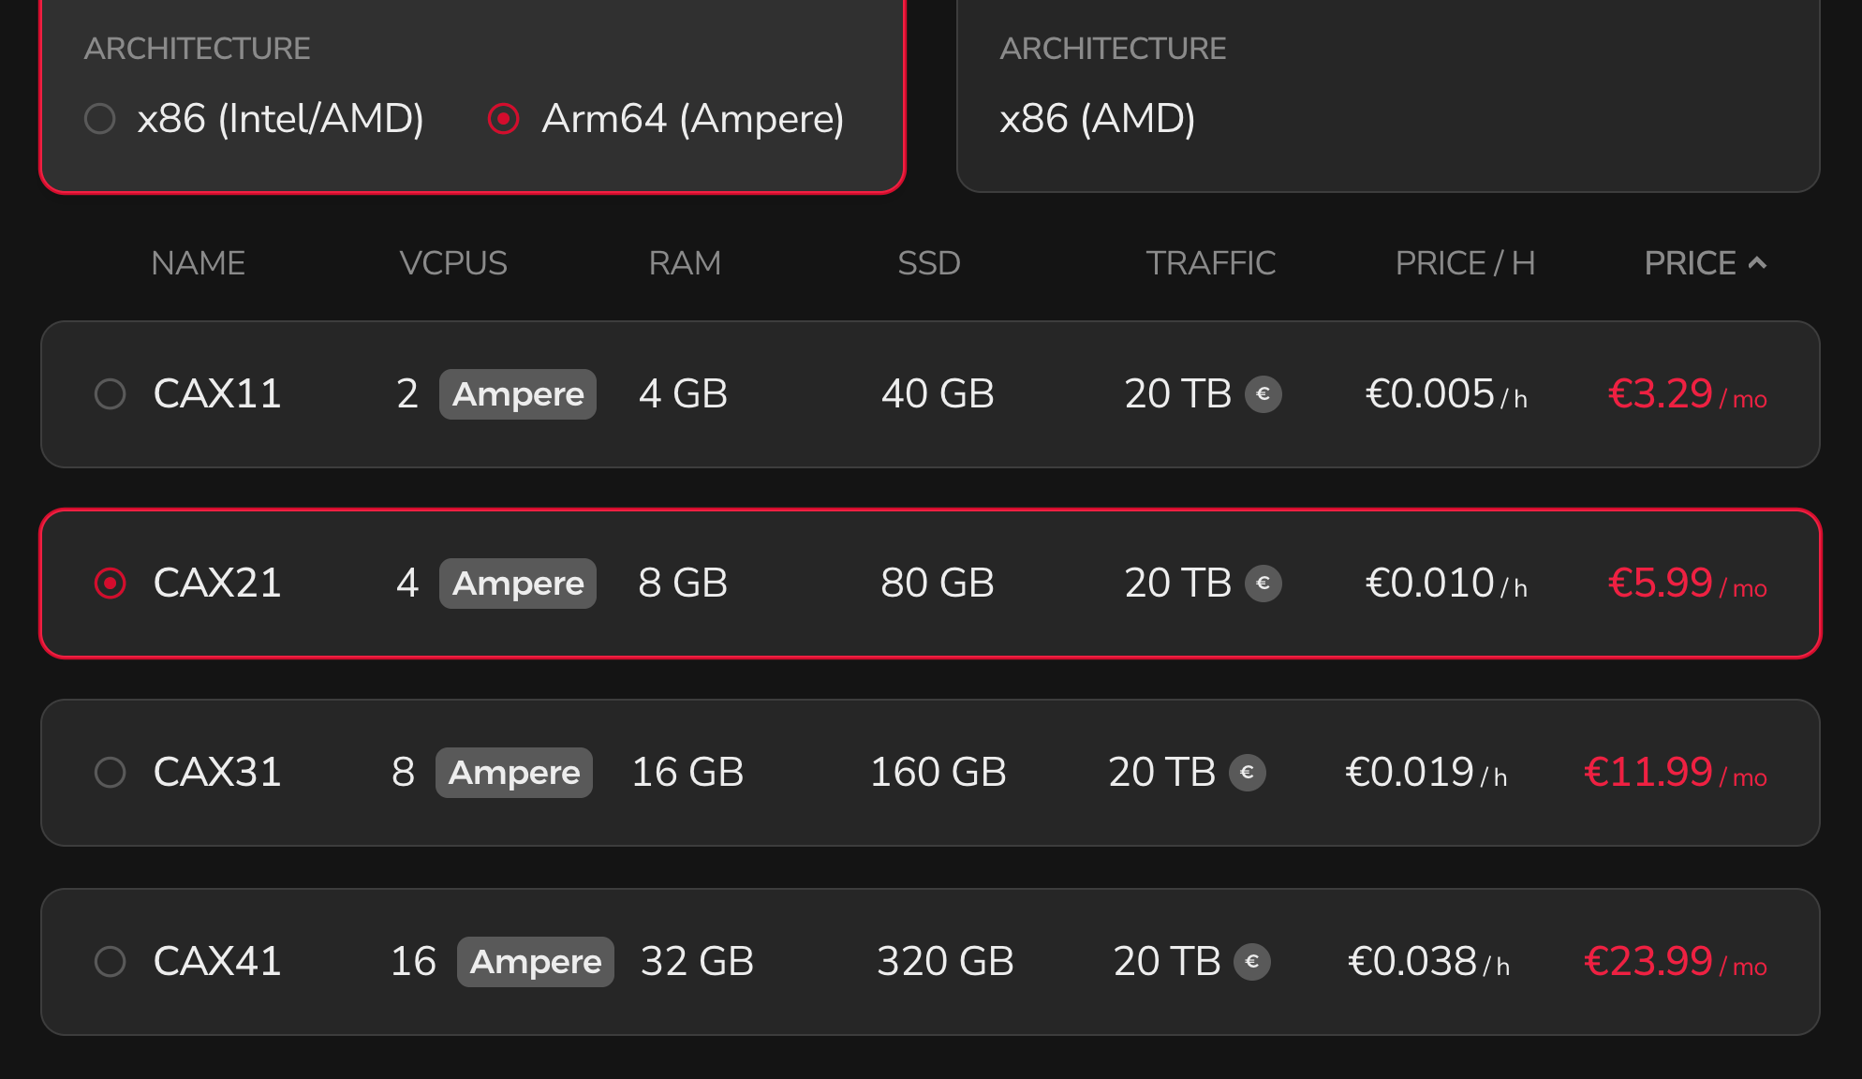Viewport: 1862px width, 1079px height.
Task: Sort by the RAM column header
Action: (x=685, y=263)
